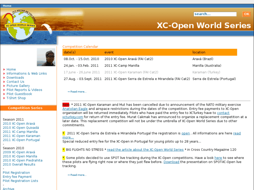Image resolution: width=254 pixels, height=190 pixels.
Task: Click the XC Open World Series globe logo
Action: (20, 26)
